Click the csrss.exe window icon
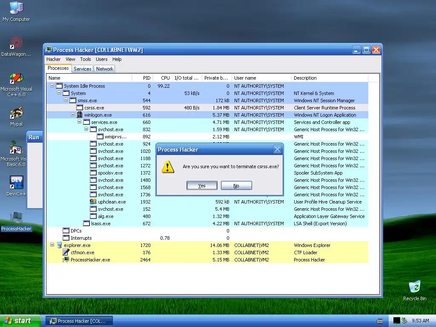The width and height of the screenshot is (436, 327). click(x=80, y=107)
